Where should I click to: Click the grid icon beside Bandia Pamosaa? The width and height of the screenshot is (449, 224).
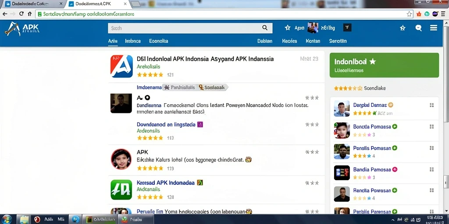(x=431, y=169)
